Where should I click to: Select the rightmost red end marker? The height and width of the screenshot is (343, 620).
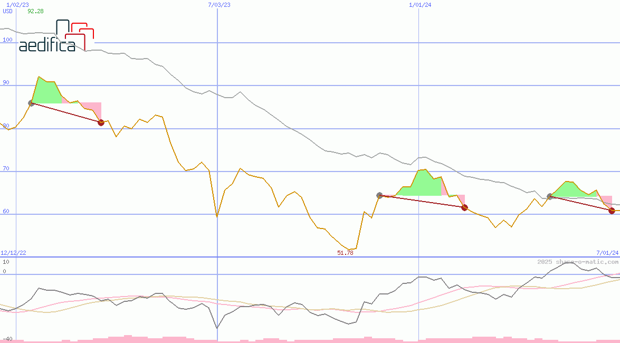coord(612,211)
